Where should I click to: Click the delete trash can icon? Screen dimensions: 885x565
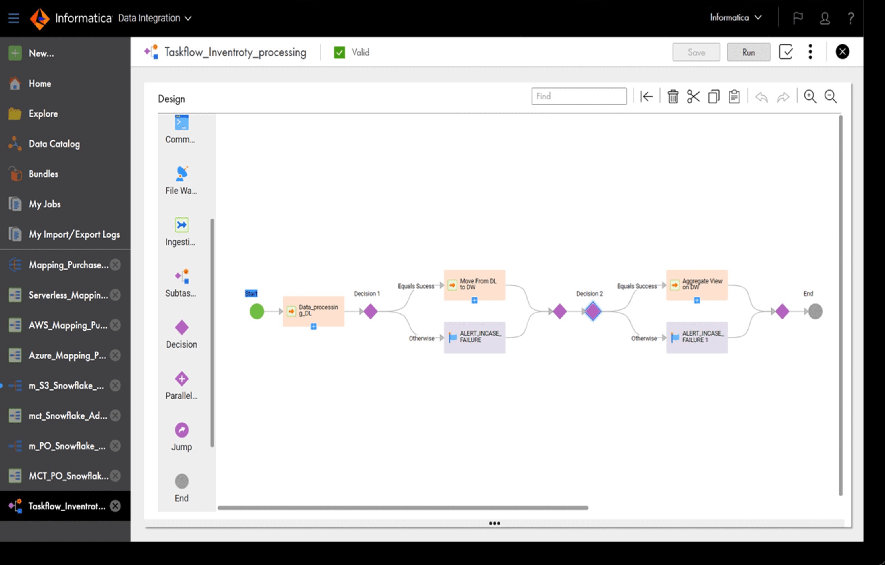point(673,97)
